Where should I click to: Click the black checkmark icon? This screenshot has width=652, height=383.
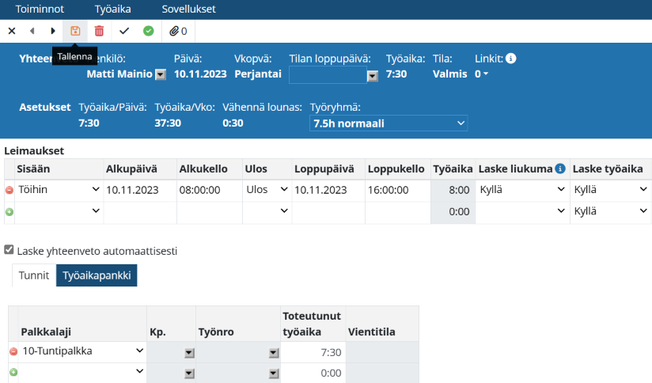(124, 31)
